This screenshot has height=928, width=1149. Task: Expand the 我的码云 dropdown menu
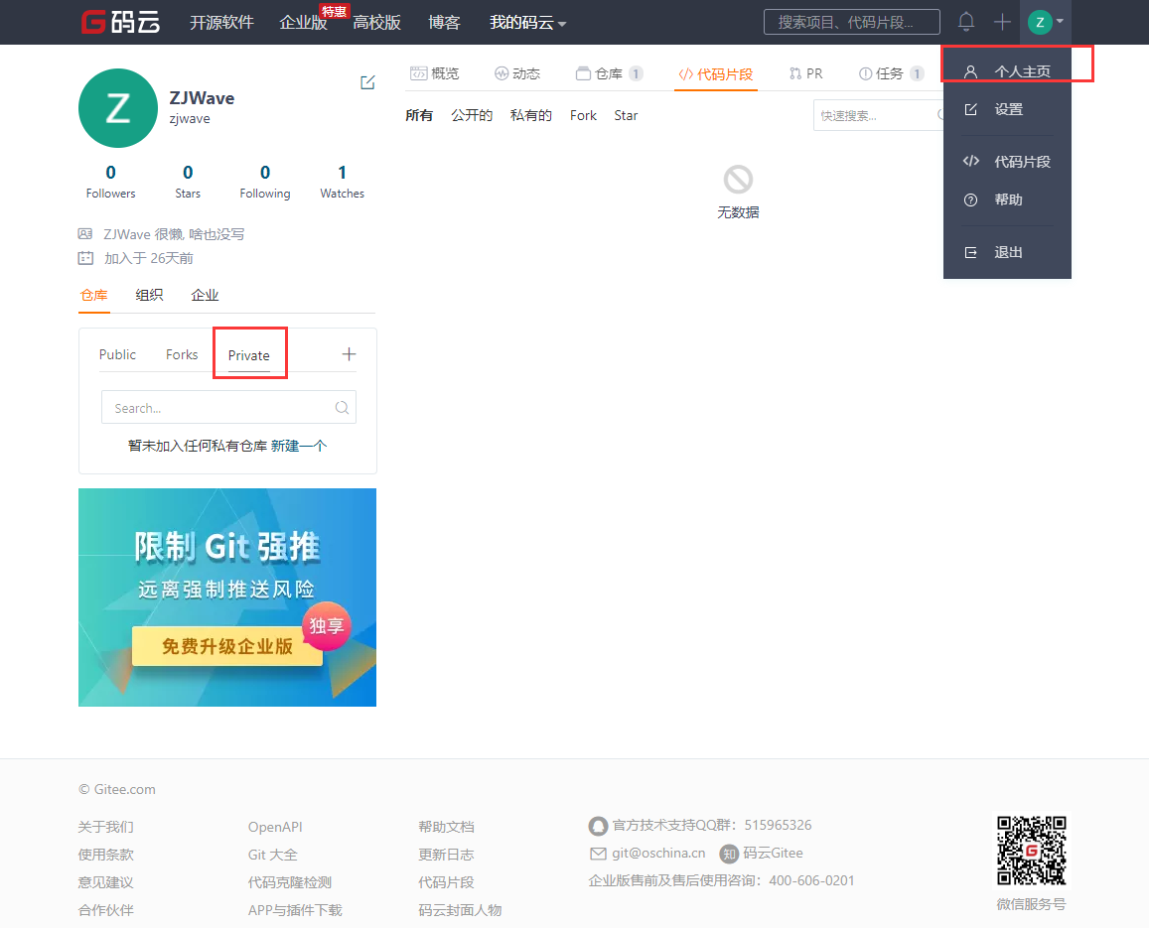[x=527, y=23]
